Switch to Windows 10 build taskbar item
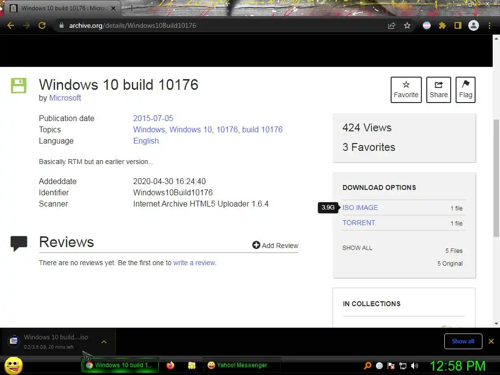The height and width of the screenshot is (375, 500). 120,365
